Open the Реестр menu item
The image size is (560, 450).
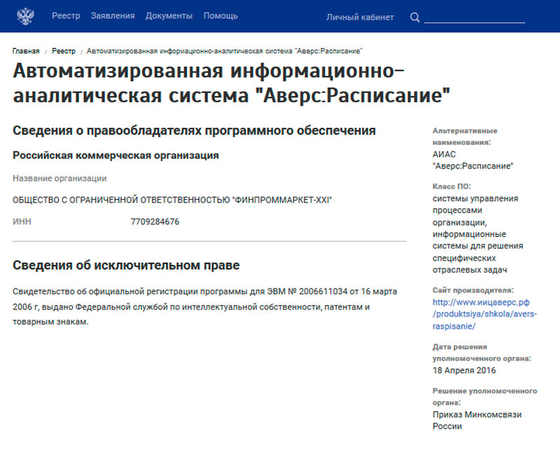(x=66, y=16)
